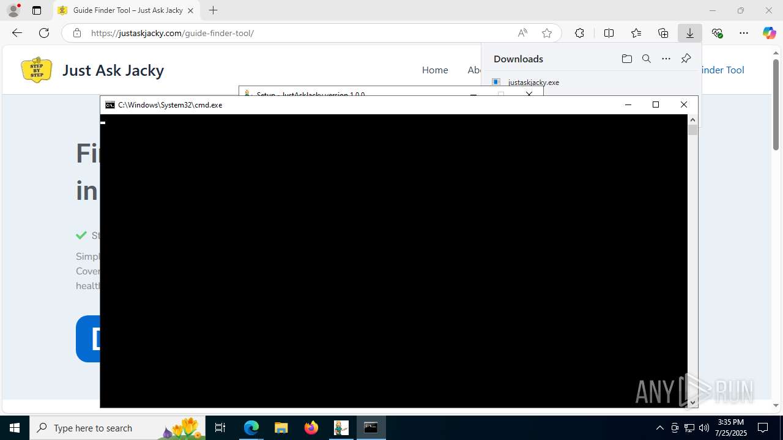Screen dimensions: 783x440
Task: Open the tab actions menu icon
Action: click(37, 10)
